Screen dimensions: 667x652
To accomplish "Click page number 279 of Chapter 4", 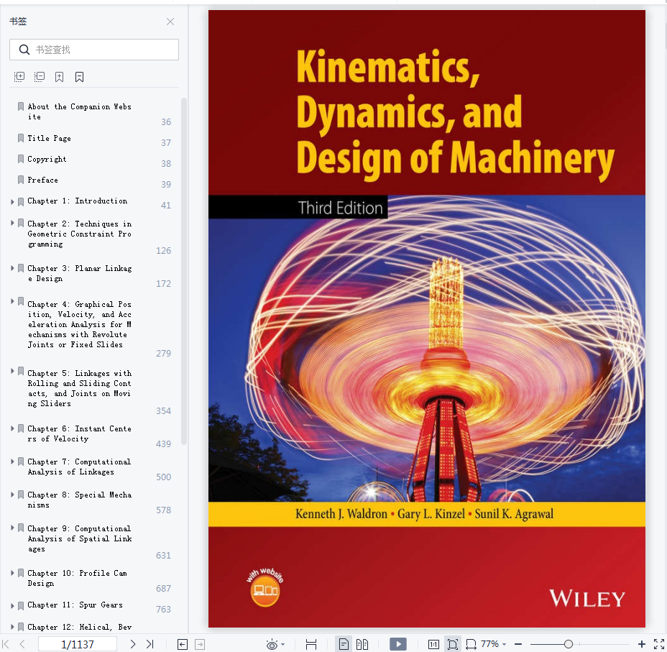I will click(x=163, y=354).
